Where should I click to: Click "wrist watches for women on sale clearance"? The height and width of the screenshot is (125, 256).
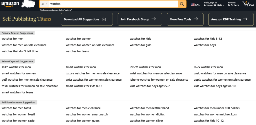coord(93,80)
